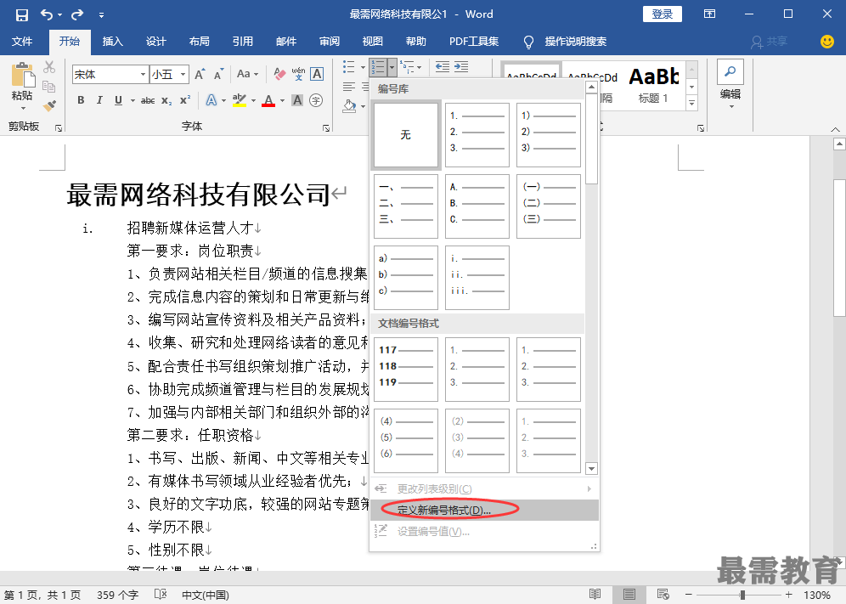
Task: Click the smiley feedback icon
Action: point(827,42)
